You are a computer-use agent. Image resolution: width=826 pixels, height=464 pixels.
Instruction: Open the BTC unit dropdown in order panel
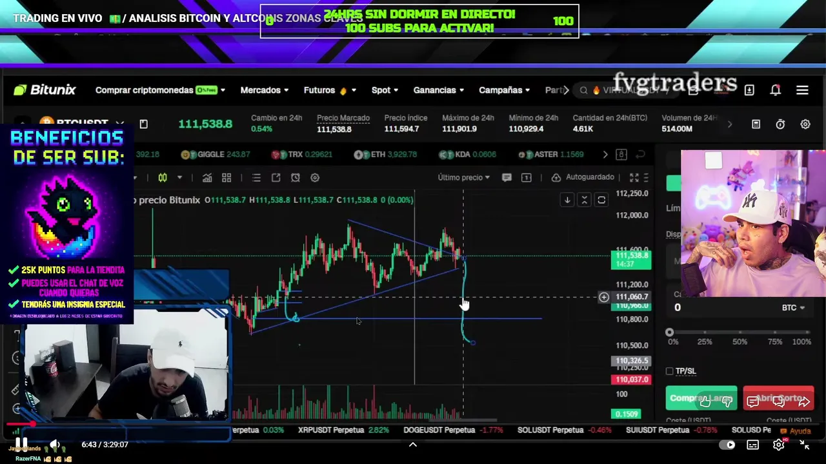click(x=793, y=308)
